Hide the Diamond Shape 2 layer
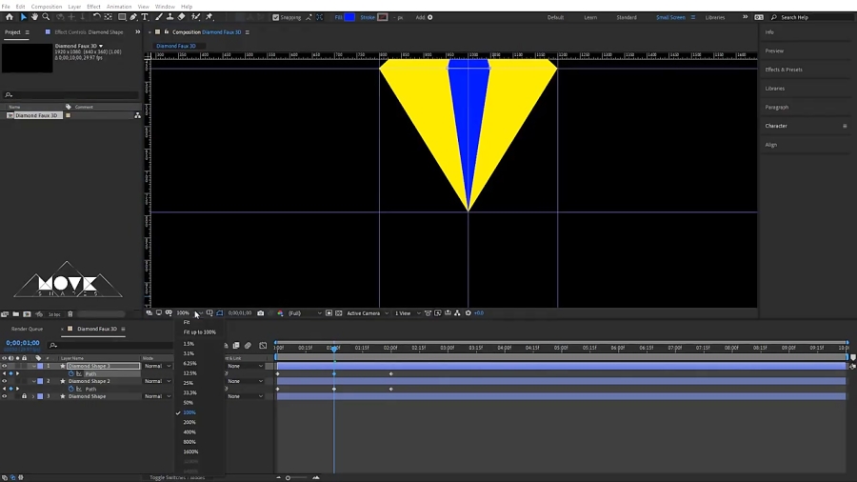This screenshot has height=482, width=857. [5, 381]
